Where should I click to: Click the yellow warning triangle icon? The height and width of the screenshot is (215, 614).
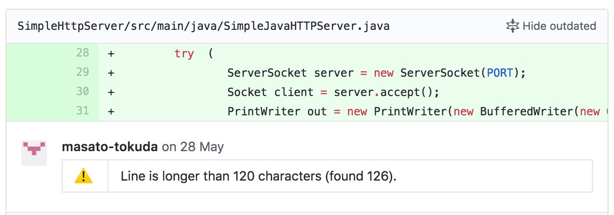84,176
